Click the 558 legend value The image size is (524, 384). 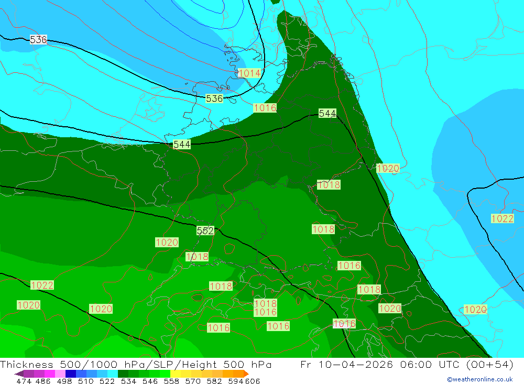pos(171,381)
